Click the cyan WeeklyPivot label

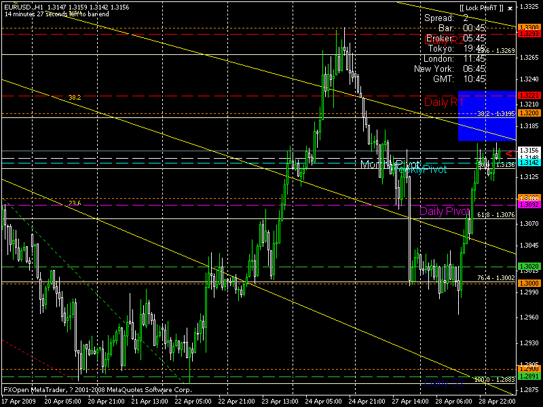click(421, 169)
